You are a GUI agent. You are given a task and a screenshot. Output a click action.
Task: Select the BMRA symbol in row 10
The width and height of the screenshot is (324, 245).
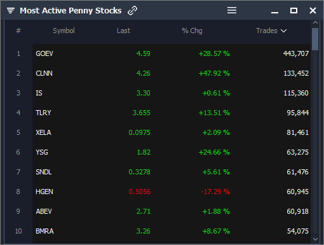pyautogui.click(x=44, y=231)
